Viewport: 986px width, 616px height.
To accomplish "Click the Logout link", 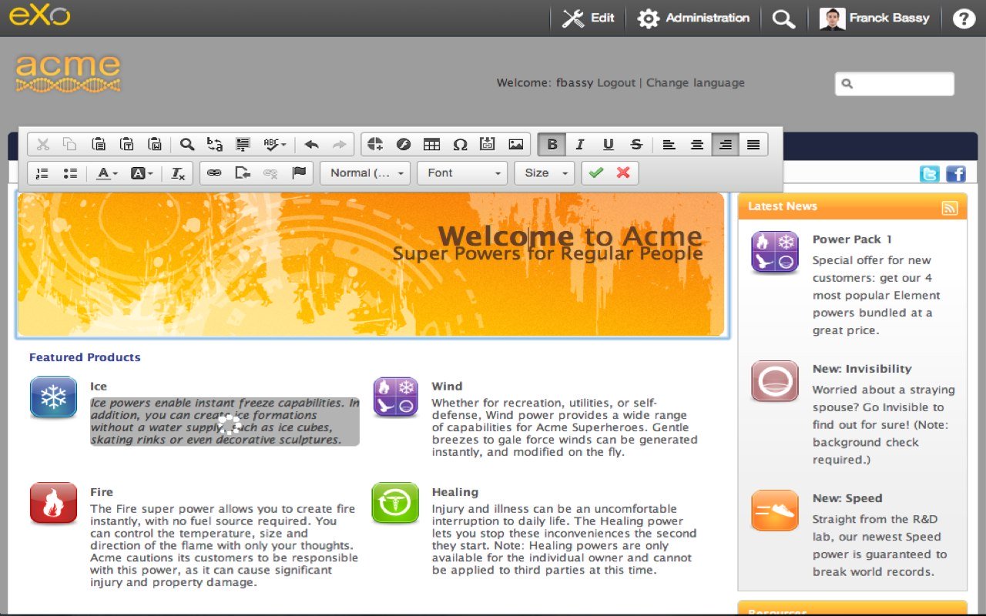I will (x=616, y=82).
